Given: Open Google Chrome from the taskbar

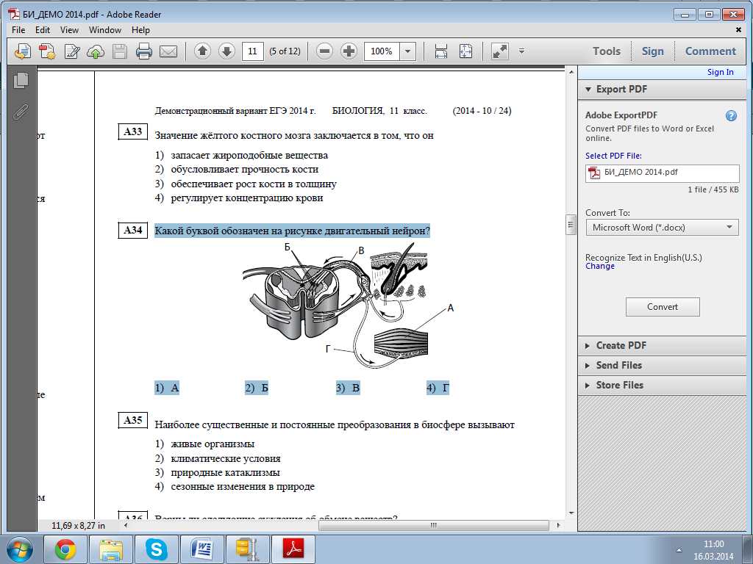Looking at the screenshot, I should coord(65,549).
